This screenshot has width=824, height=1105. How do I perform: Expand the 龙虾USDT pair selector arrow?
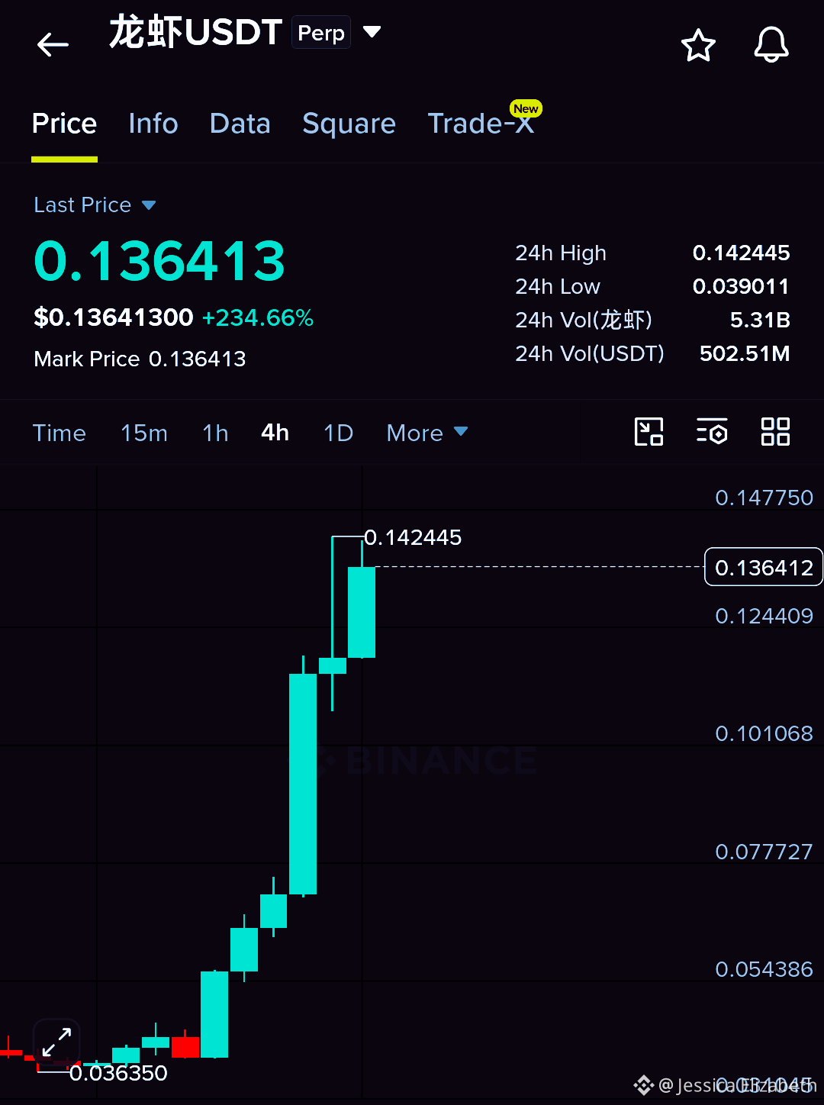click(372, 32)
